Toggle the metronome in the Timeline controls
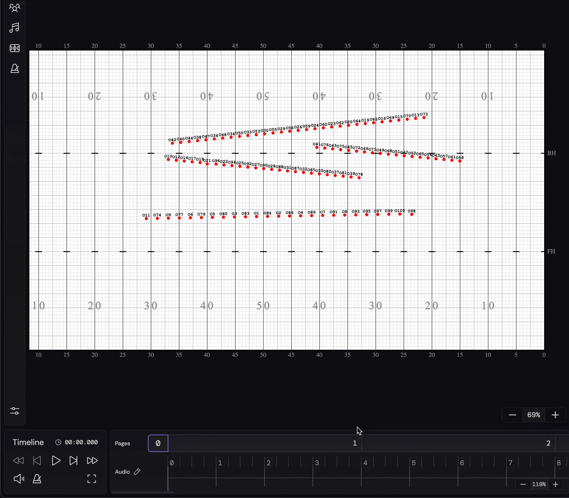The height and width of the screenshot is (498, 569). click(x=37, y=478)
